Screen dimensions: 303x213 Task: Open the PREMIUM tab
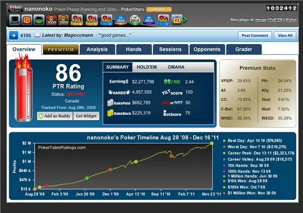[61, 49]
